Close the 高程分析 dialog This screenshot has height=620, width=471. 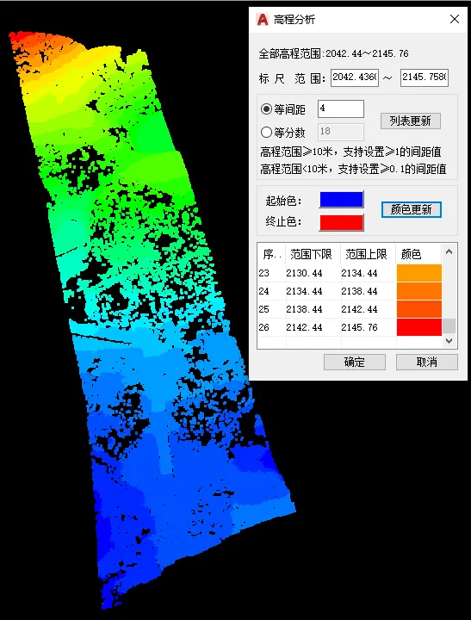[455, 19]
